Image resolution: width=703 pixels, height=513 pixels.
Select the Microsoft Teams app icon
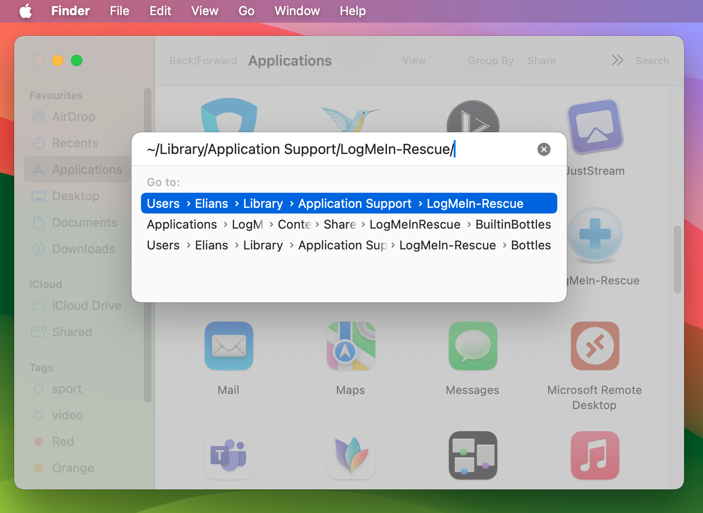point(229,455)
